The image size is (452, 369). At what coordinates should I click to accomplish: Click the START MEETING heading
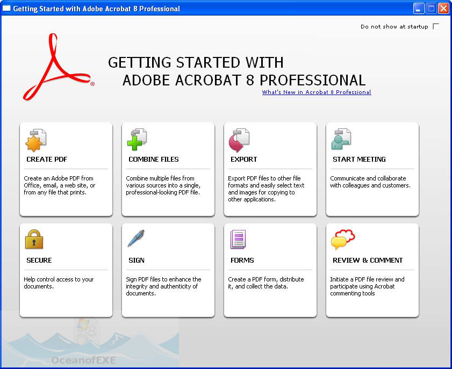[x=359, y=160]
